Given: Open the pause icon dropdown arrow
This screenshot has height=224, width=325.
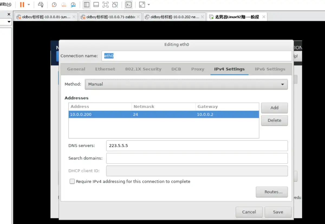Looking at the screenshot, I should [x=28, y=5].
